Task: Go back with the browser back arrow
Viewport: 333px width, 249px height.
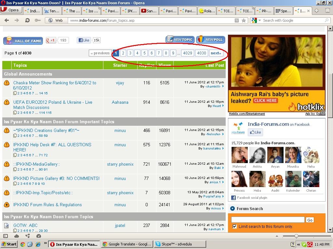Action: pyautogui.click(x=7, y=20)
